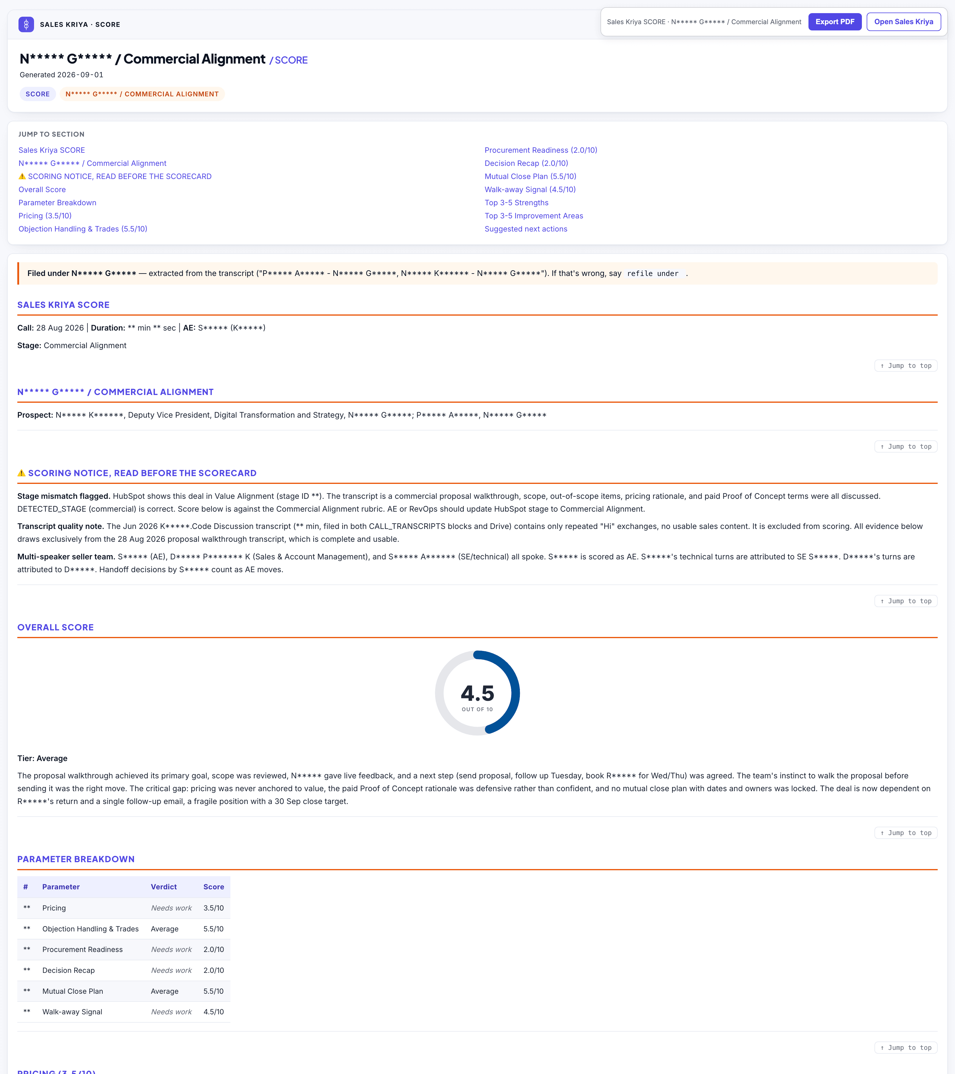Click the Stage: Commercial Alignment line

click(x=72, y=346)
